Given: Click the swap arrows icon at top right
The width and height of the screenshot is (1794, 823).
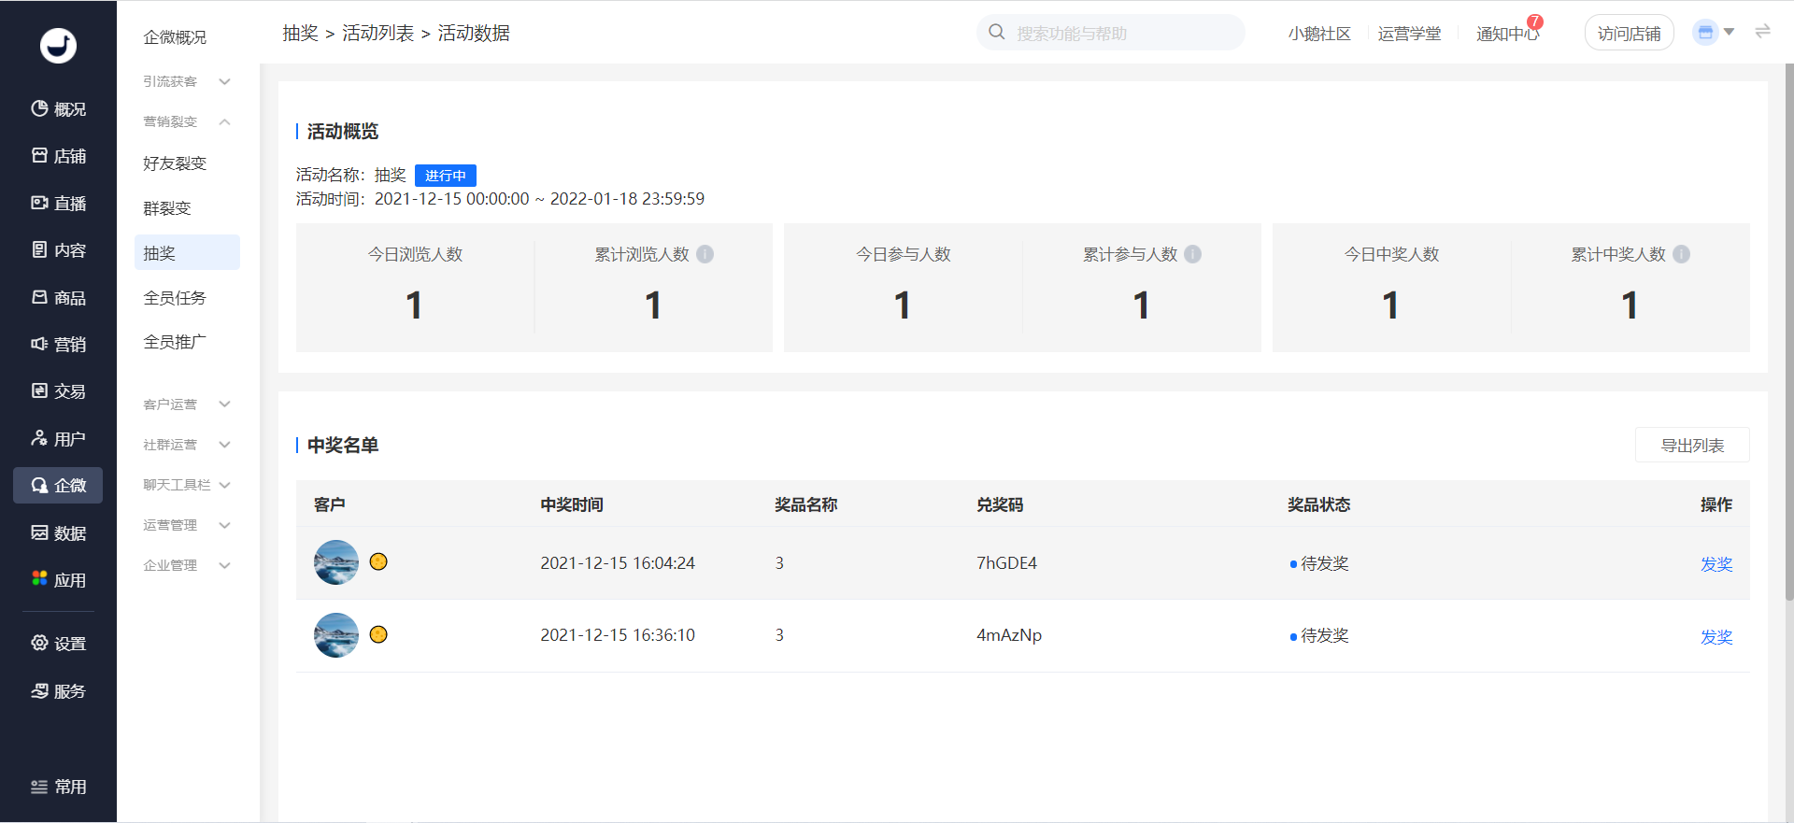Looking at the screenshot, I should tap(1763, 32).
